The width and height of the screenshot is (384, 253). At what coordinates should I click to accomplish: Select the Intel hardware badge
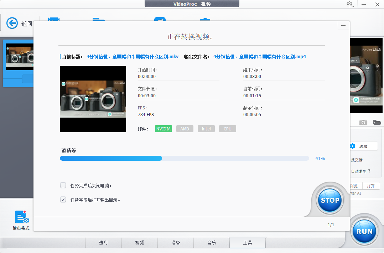point(206,129)
